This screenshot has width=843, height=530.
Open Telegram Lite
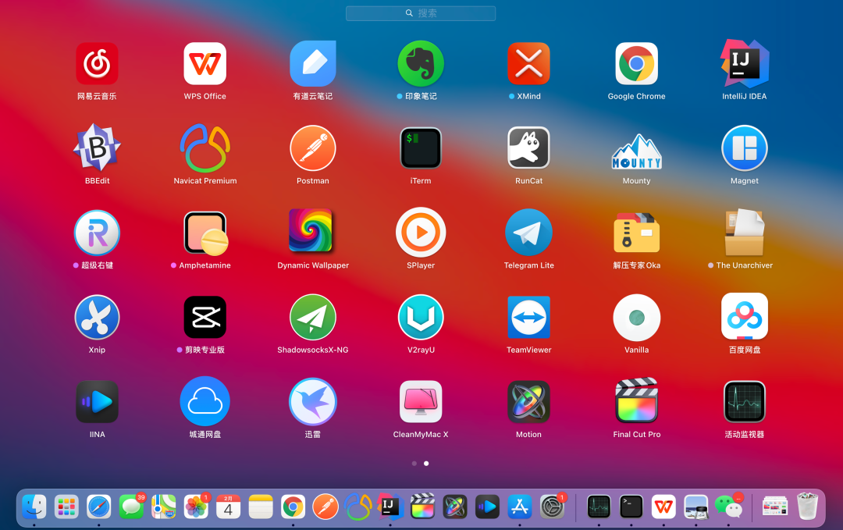coord(528,232)
